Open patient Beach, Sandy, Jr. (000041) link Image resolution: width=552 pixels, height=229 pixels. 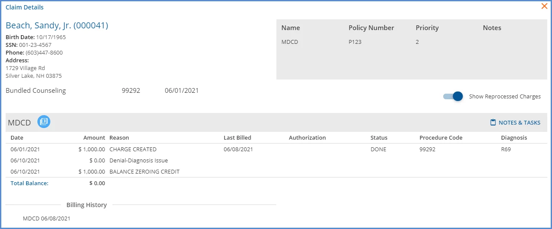click(57, 25)
